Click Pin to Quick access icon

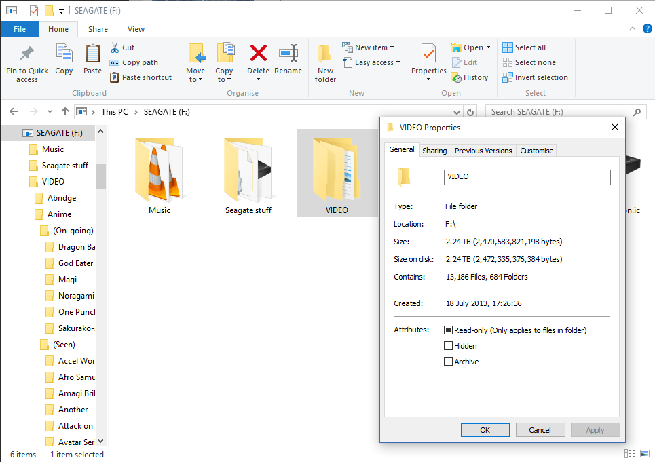pos(27,54)
